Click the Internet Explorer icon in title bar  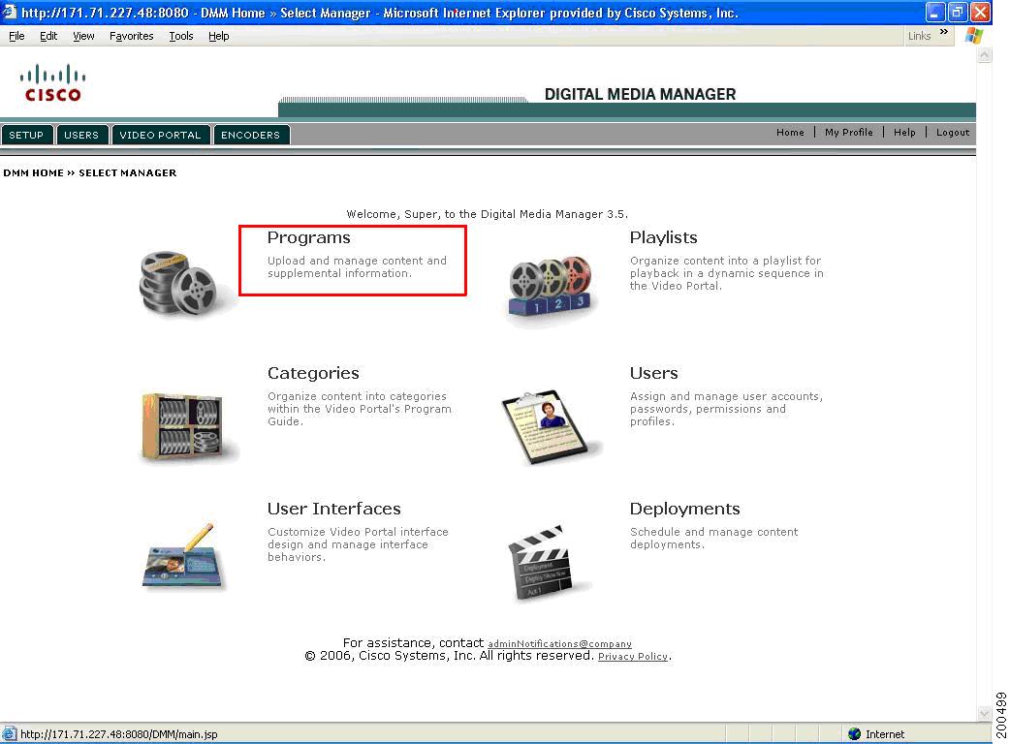pyautogui.click(x=8, y=12)
